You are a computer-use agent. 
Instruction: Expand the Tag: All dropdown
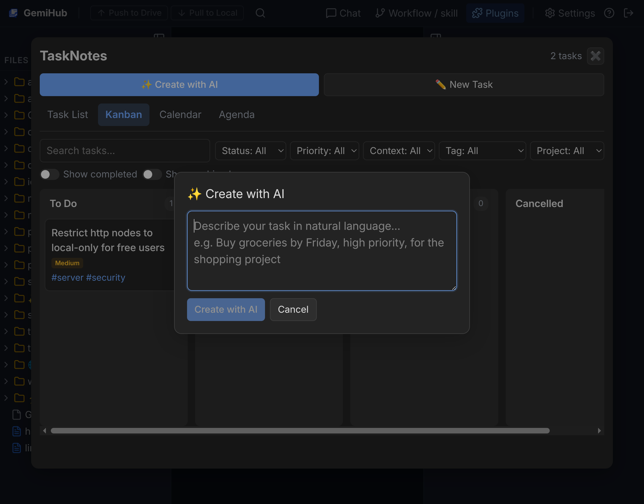[x=482, y=151]
